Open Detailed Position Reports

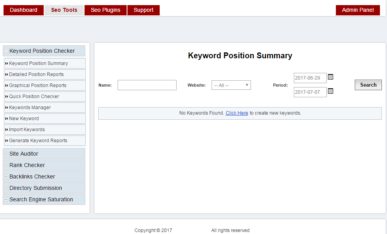tap(36, 74)
